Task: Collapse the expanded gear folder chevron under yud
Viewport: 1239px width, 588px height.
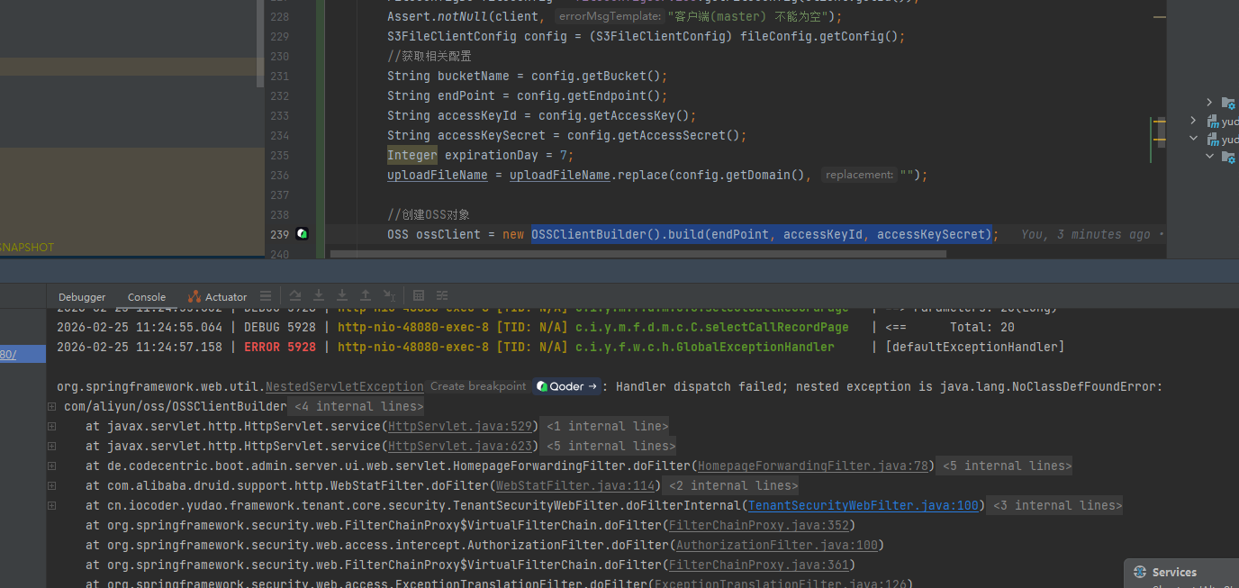Action: (x=1210, y=157)
